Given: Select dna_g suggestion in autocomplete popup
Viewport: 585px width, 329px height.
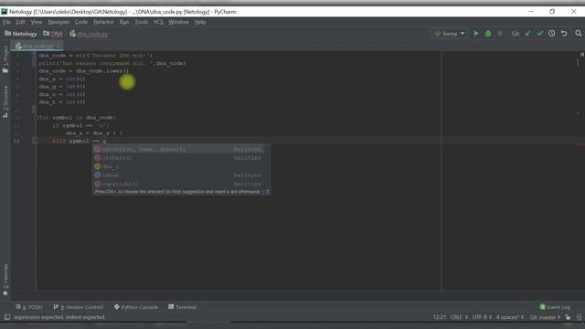Looking at the screenshot, I should coord(178,166).
